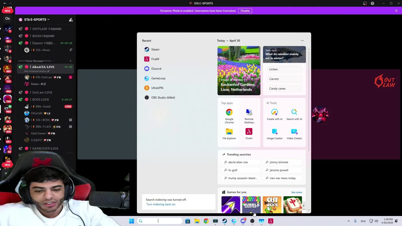Open ENG language indicator in tray

[363, 221]
